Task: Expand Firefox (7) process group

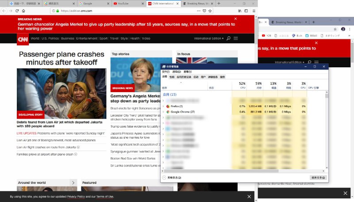Action: (163, 106)
